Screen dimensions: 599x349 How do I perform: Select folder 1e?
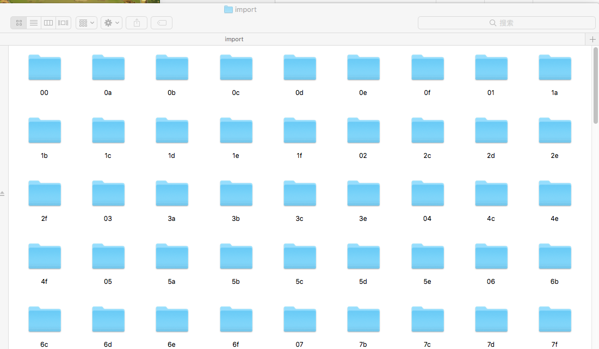[236, 130]
